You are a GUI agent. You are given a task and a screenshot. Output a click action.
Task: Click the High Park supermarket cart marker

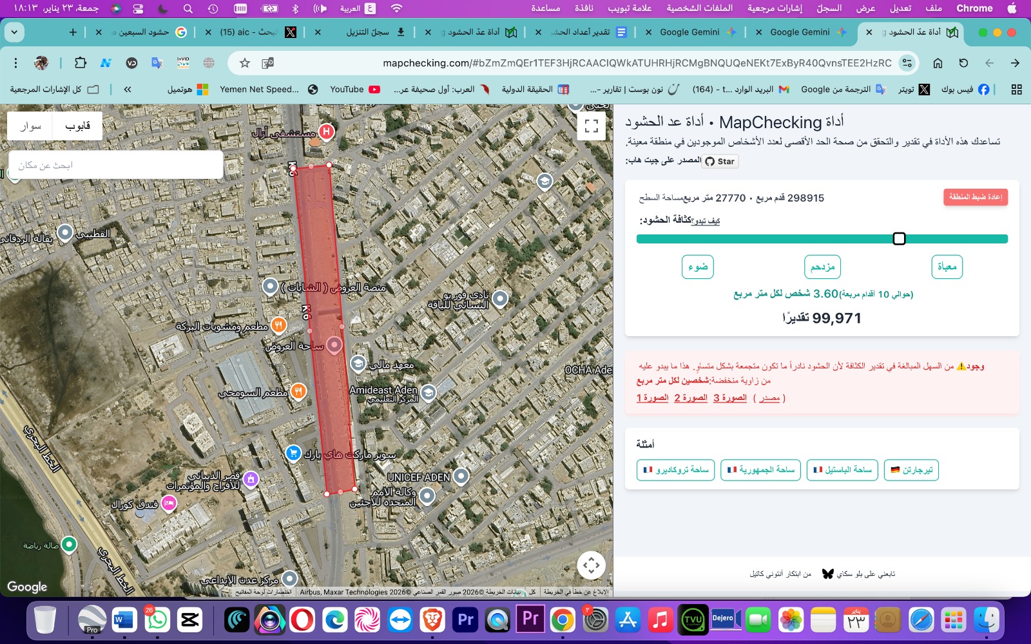(x=294, y=453)
